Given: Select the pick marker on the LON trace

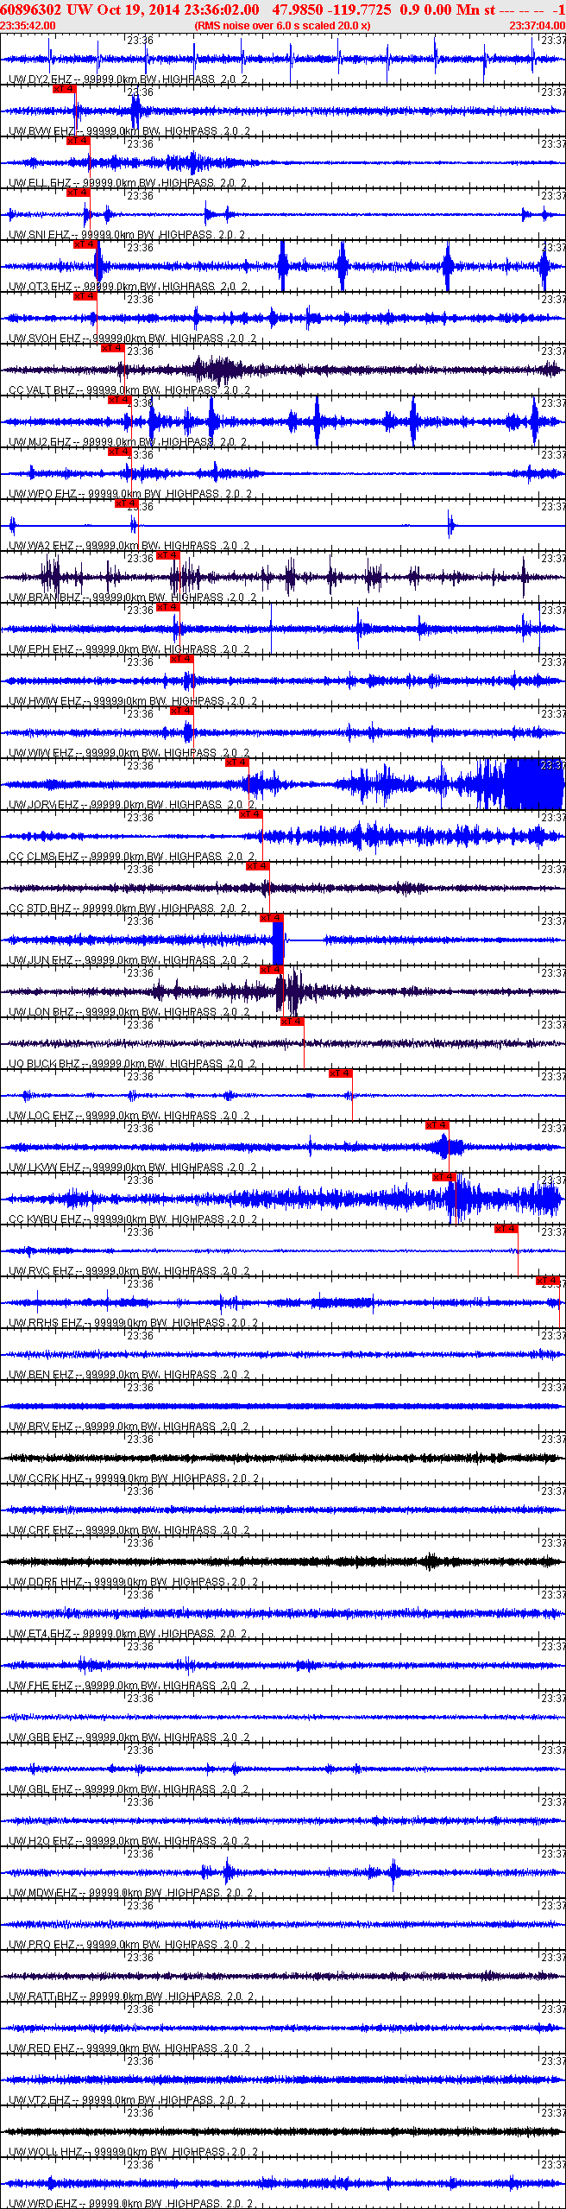Looking at the screenshot, I should 271,970.
